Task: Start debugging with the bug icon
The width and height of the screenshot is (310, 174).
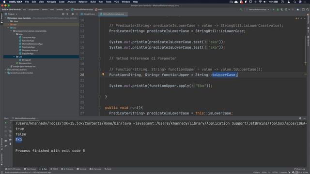Action: coord(278,10)
